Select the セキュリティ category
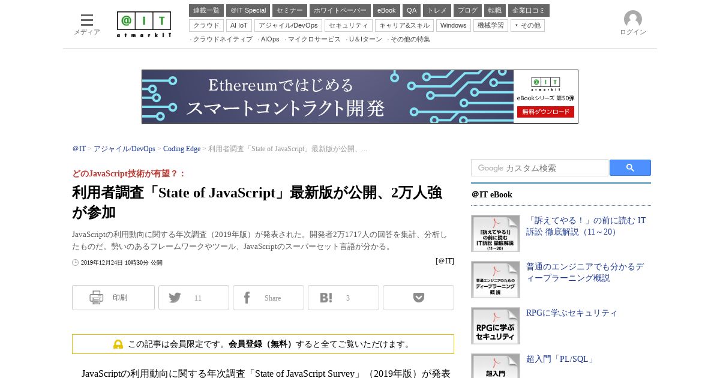Screen dimensions: 720x378 349,26
